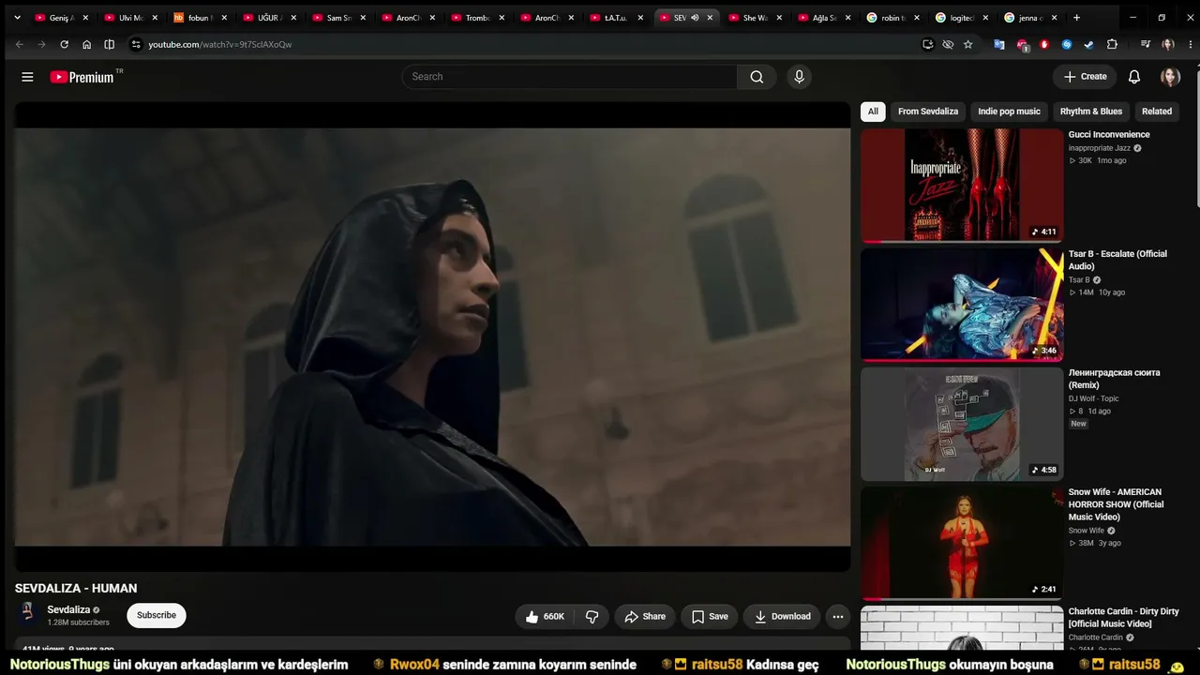Click the install app icon in address bar
1200x675 pixels.
coord(927,44)
